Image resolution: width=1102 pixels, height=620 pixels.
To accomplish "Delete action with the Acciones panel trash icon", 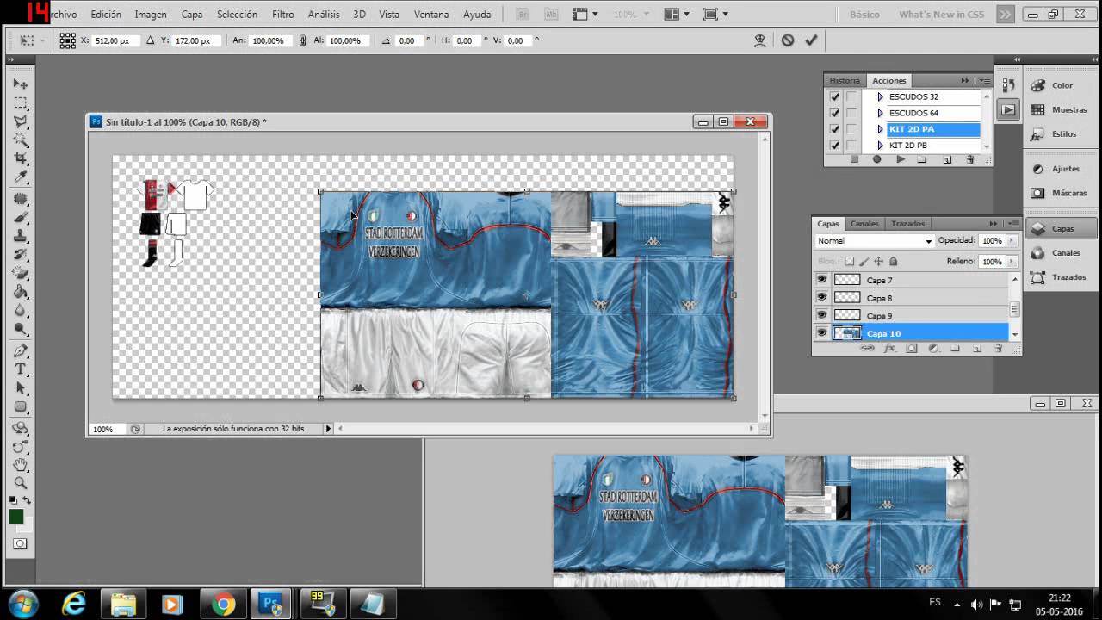I will (x=970, y=159).
